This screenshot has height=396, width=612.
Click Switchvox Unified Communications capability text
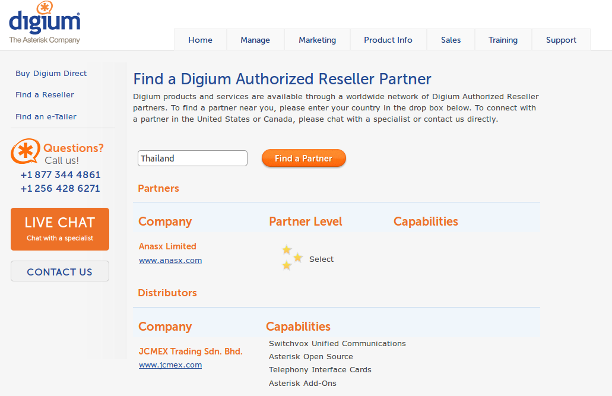click(x=337, y=344)
